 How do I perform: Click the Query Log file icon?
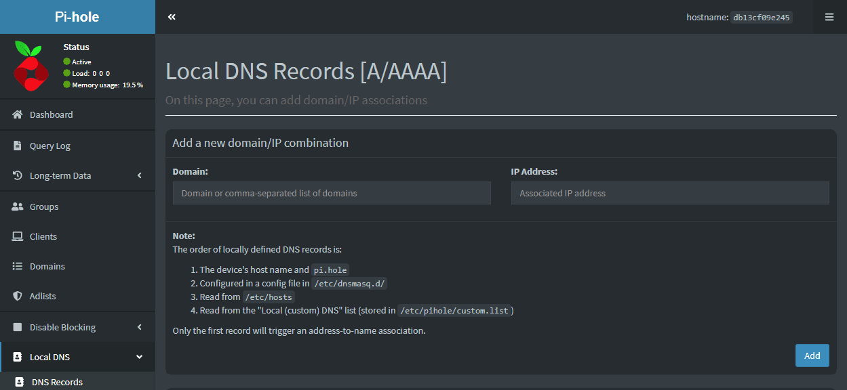18,146
